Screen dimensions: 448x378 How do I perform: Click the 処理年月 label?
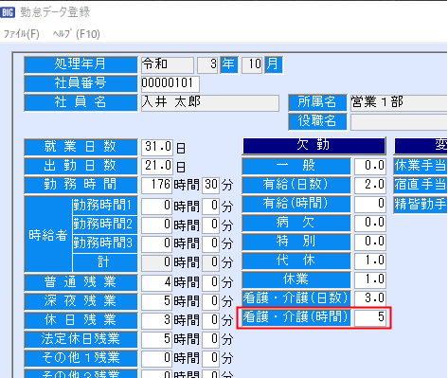coord(81,65)
